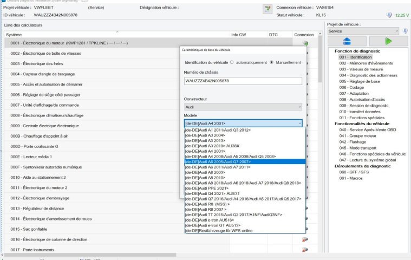Select highlighted Audi A6 2005/Audi Q7 2007 option
The image size is (411, 260).
coord(245,162)
